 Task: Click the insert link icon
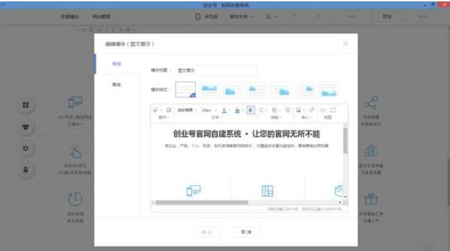(x=311, y=110)
